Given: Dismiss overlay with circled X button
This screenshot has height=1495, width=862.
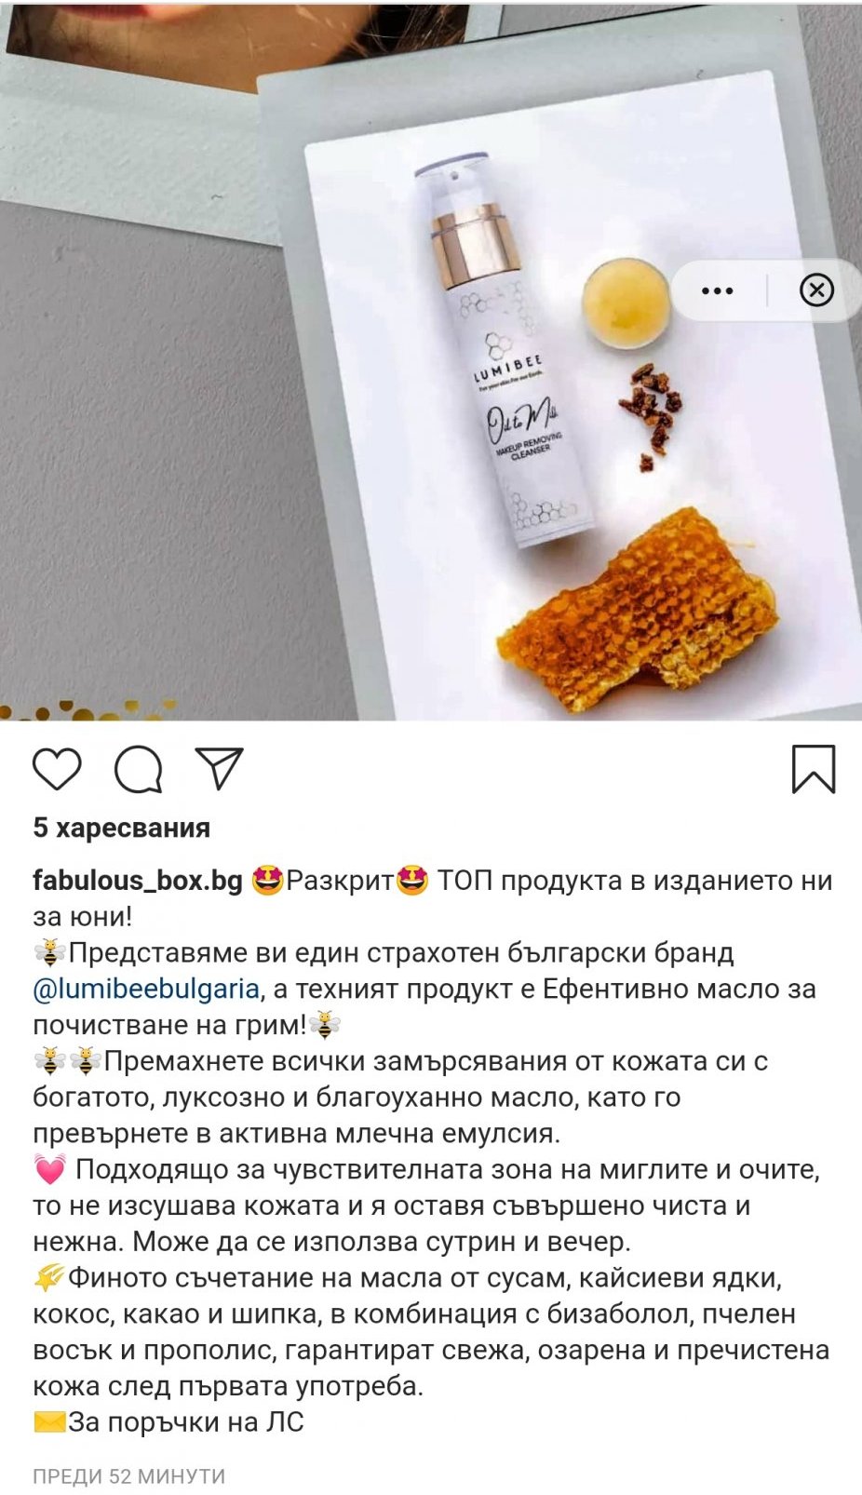Looking at the screenshot, I should [816, 290].
